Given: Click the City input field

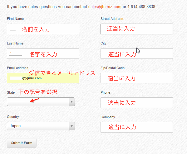Looking at the screenshot, I should pos(137,54).
